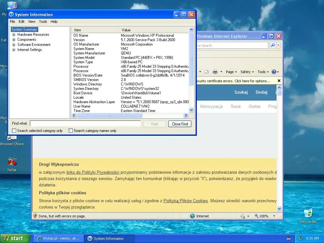This screenshot has height=243, width=324.
Task: Select the Hardware Resources tree item
Action: point(33,34)
